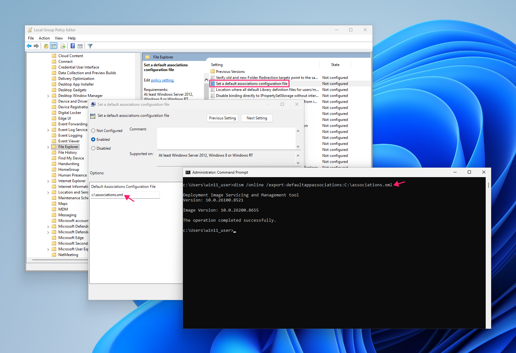Click icon beside Location where all default Library
The width and height of the screenshot is (516, 353).
(213, 90)
